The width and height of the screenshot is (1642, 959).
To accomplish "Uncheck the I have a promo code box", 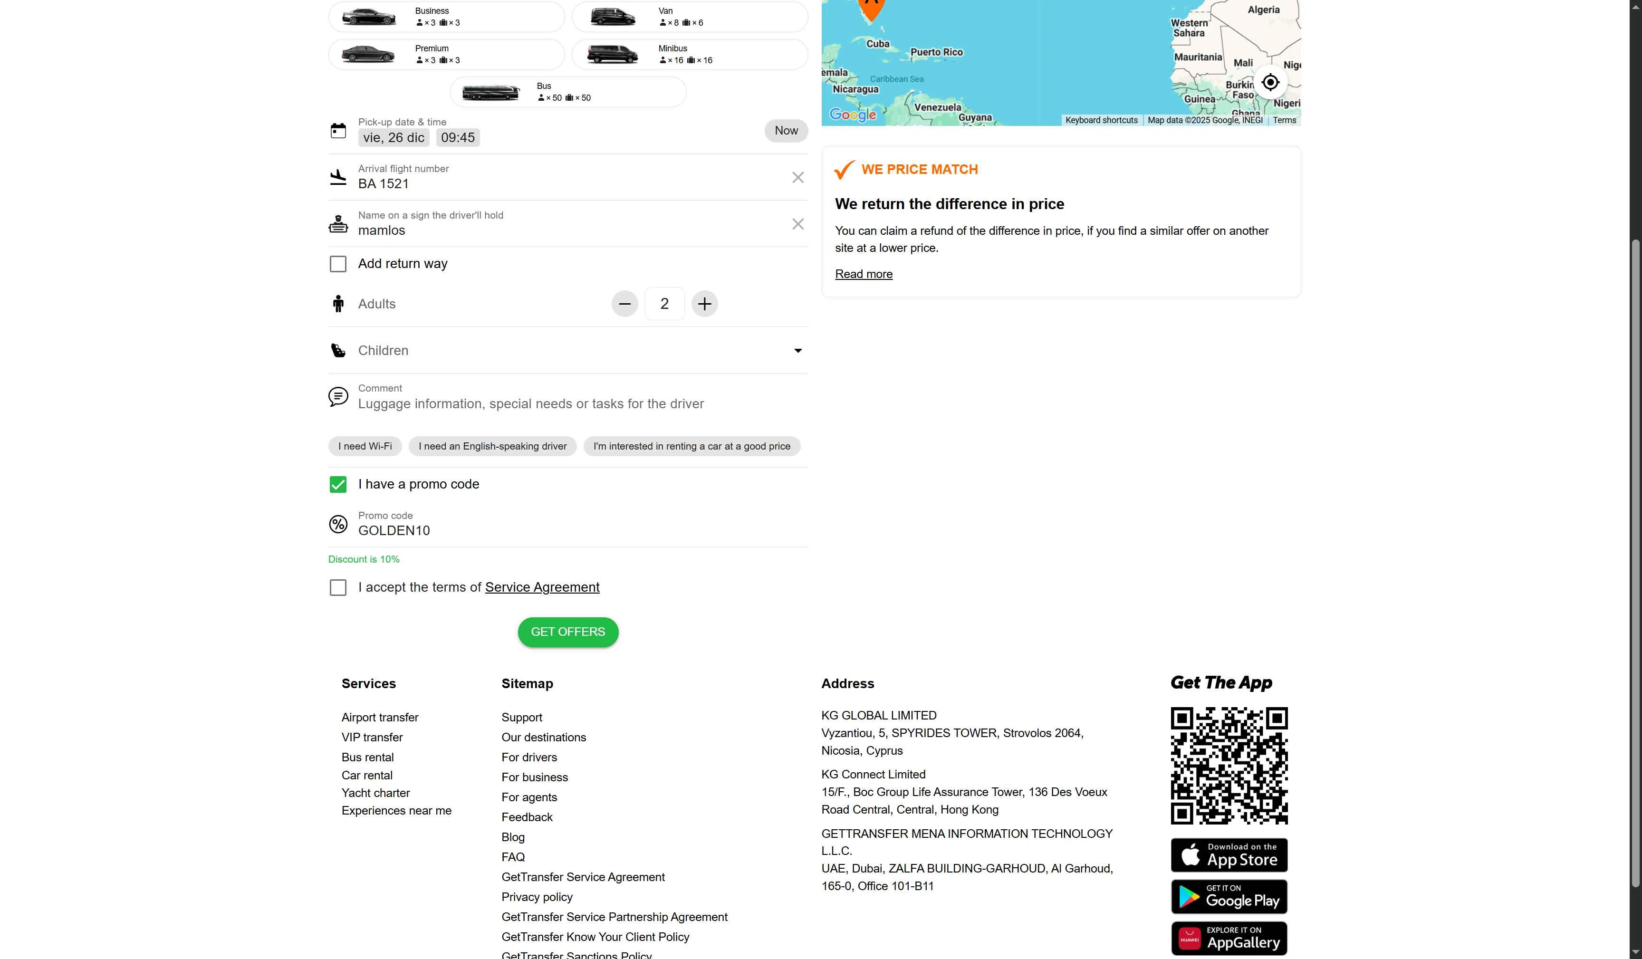I will tap(338, 484).
